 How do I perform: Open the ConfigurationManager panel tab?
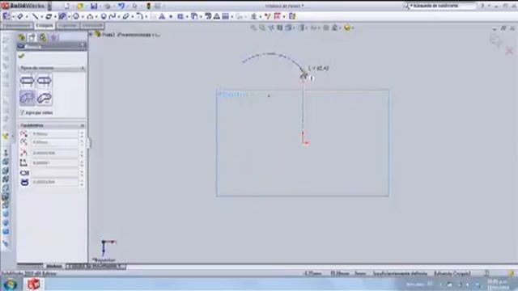[x=43, y=38]
